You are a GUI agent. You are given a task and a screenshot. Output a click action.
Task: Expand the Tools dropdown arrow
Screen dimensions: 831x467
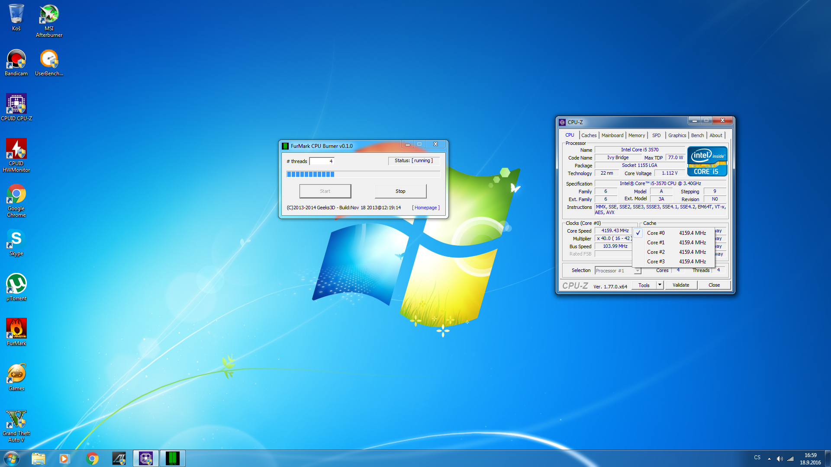(660, 285)
